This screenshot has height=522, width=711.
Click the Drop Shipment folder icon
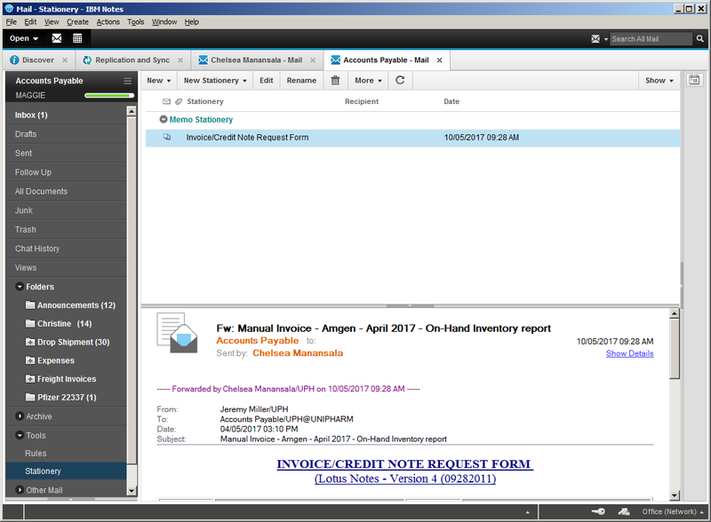(30, 342)
